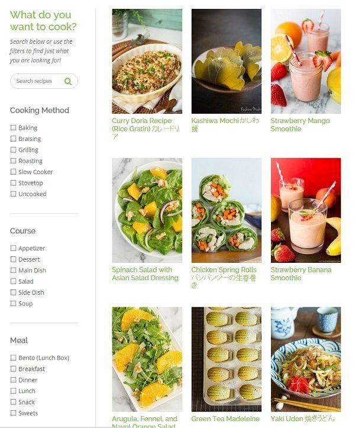Check the Bento (Lunch Box) meal option

point(13,358)
